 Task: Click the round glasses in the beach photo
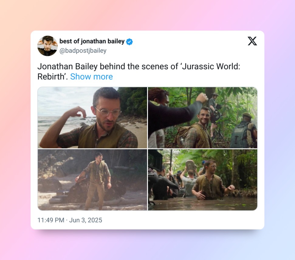[108, 111]
